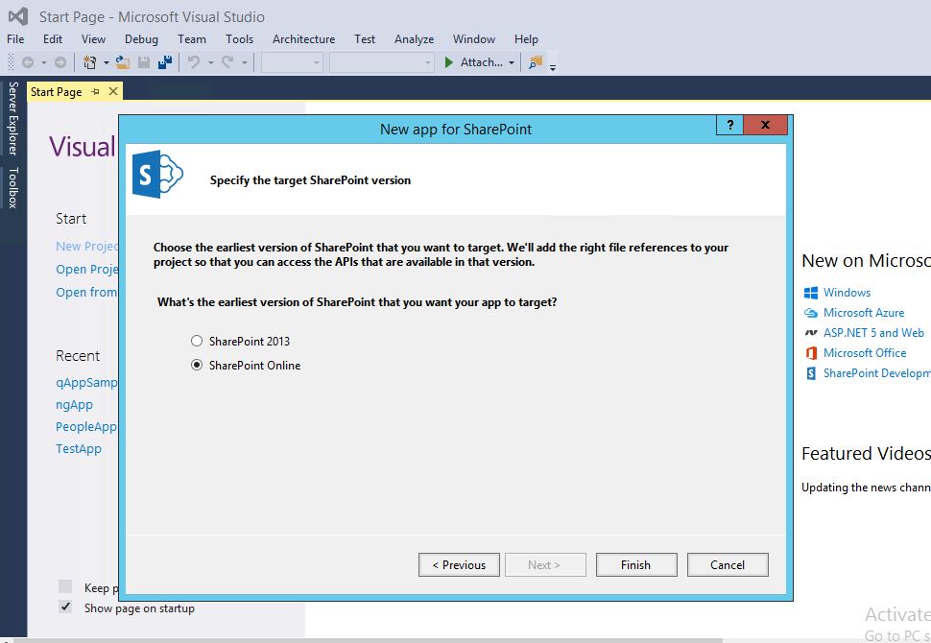931x643 pixels.
Task: Open the Window menu
Action: pyautogui.click(x=474, y=39)
